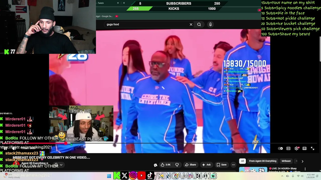This screenshot has width=321, height=180.
Task: Dislike the video
Action: [x=177, y=165]
